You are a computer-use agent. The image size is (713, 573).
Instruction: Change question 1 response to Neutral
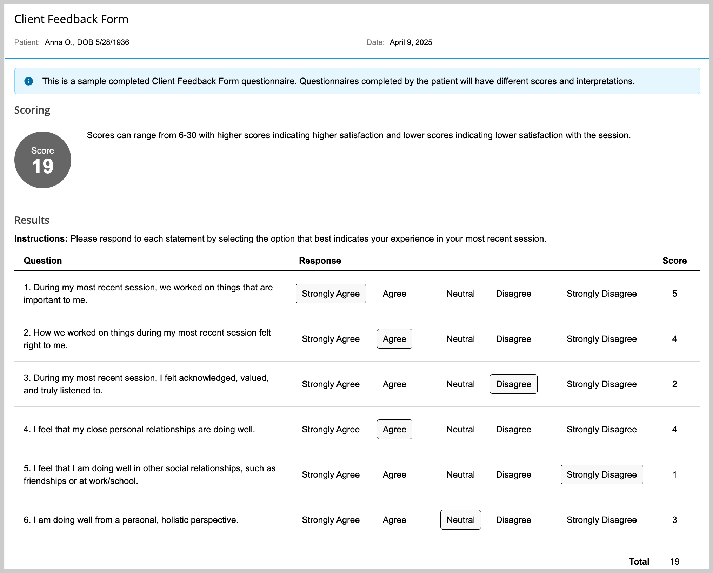click(460, 294)
